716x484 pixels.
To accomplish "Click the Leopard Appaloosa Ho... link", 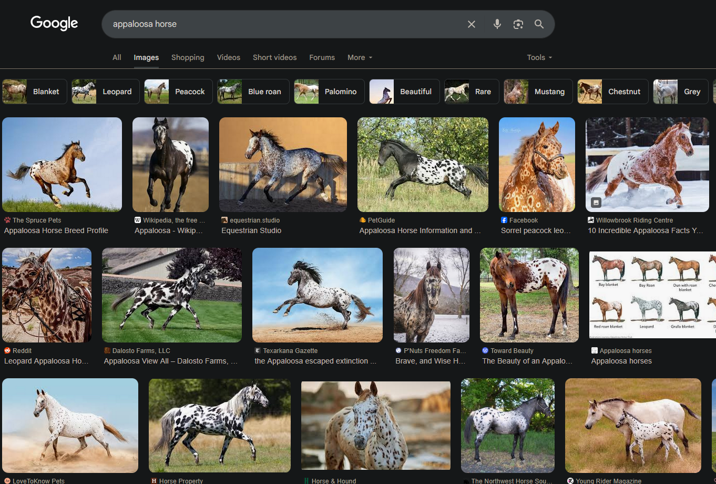I will click(x=46, y=361).
